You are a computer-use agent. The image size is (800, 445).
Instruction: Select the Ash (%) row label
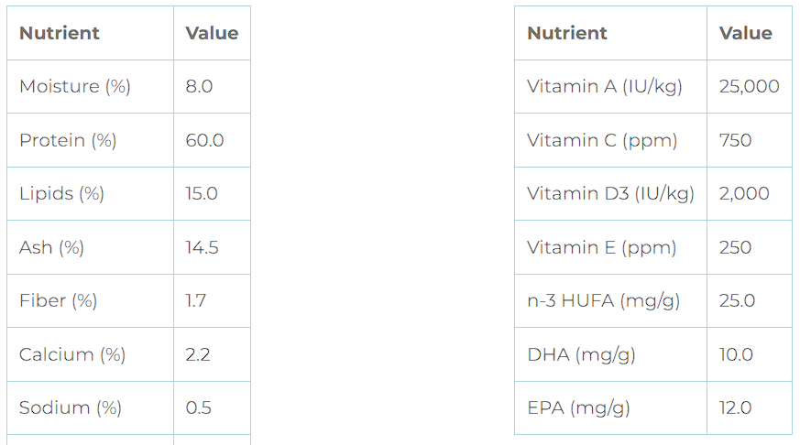(51, 247)
